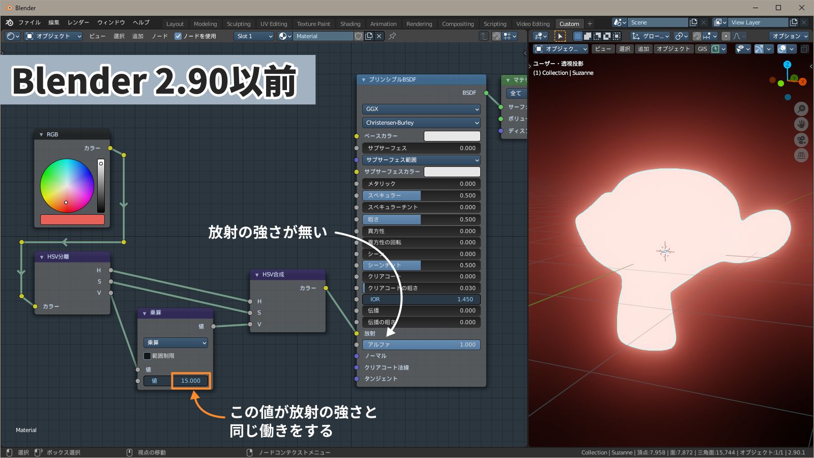Click the Z axis navigation gizmo handle
Viewport: 814px width, 458px height.
point(787,65)
